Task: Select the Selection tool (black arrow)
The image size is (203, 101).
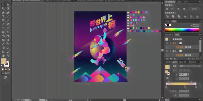Action: click(x=3, y=5)
